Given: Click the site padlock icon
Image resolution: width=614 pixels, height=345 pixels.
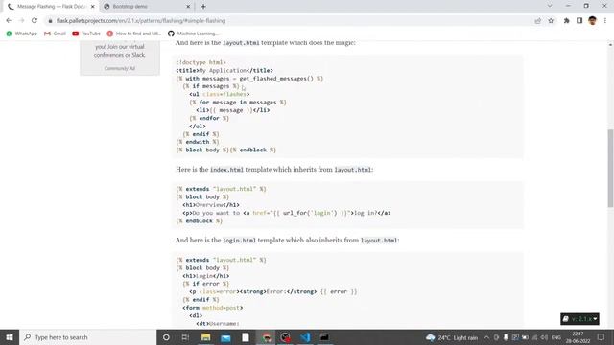Looking at the screenshot, I should click(x=50, y=21).
